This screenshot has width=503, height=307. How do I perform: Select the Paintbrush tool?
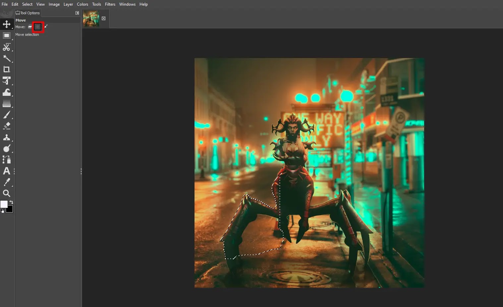pyautogui.click(x=7, y=115)
